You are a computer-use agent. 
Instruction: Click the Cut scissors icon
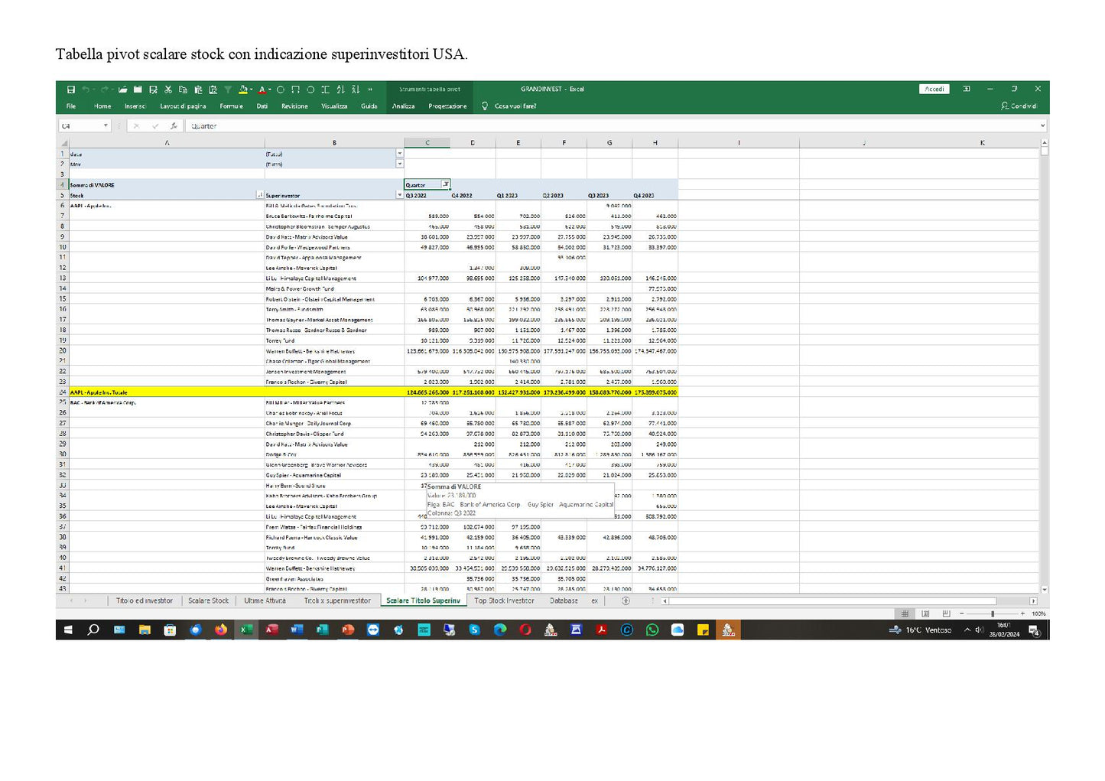168,89
